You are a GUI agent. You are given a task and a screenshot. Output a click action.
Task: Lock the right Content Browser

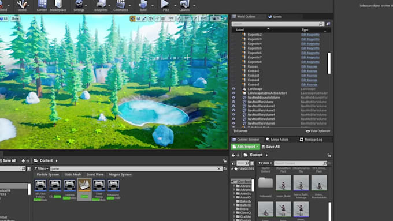click(329, 155)
